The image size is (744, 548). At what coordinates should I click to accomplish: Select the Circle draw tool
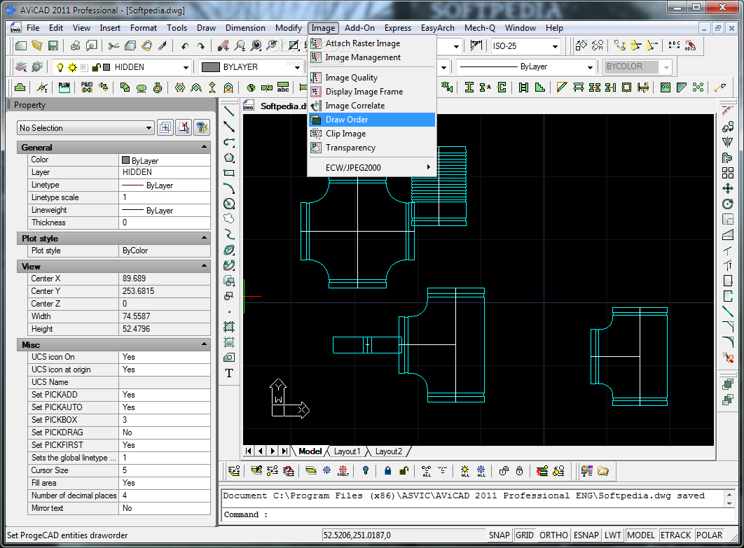(x=229, y=204)
